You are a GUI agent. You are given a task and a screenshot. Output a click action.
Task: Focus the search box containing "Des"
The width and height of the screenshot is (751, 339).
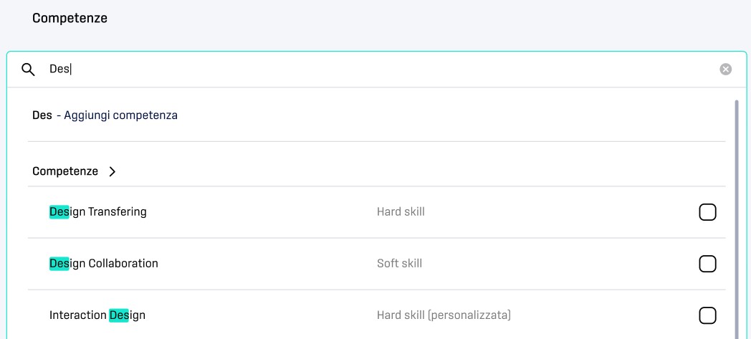click(376, 70)
